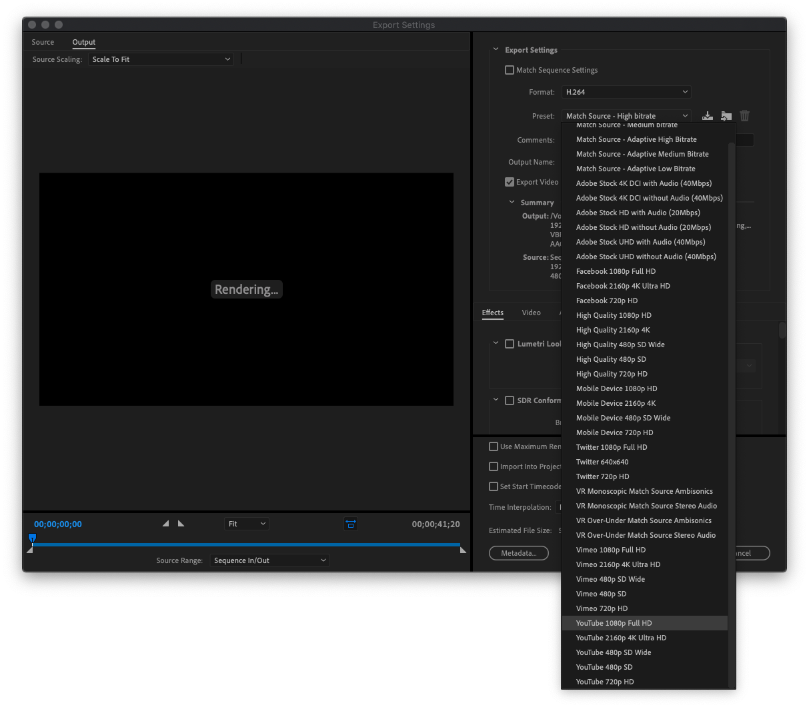Click the blue playhead marker on timeline
The image size is (809, 707).
pyautogui.click(x=32, y=538)
